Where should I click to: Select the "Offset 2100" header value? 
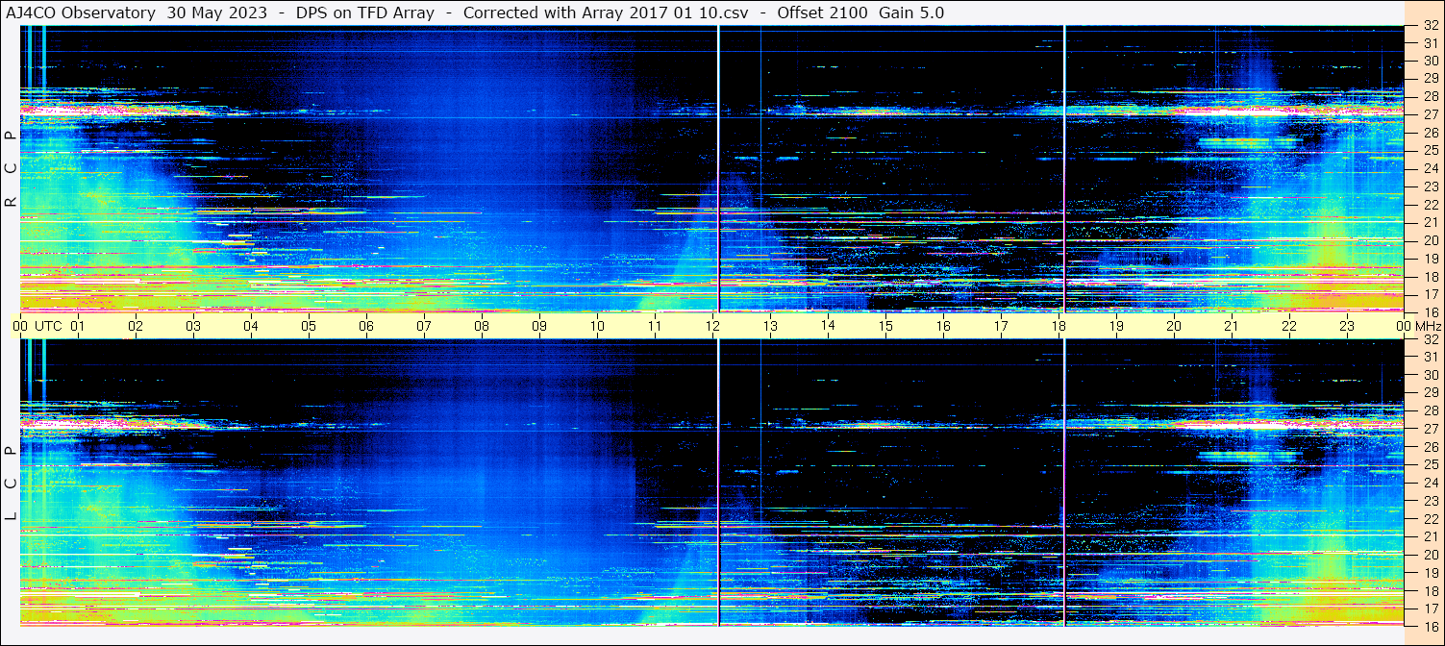tap(821, 12)
